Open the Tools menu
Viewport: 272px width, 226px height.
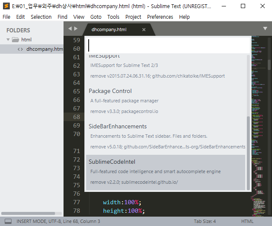113,17
